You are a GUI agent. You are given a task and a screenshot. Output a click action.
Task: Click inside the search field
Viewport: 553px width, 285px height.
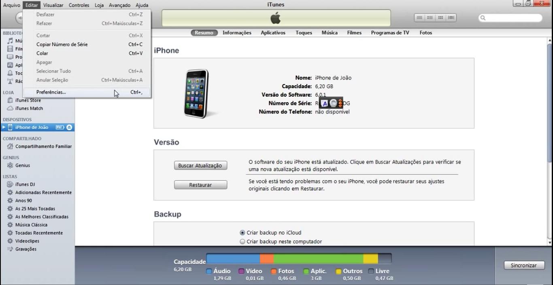(x=510, y=18)
